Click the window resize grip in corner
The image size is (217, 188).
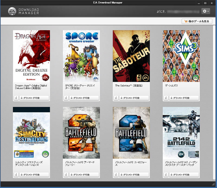(x=213, y=184)
